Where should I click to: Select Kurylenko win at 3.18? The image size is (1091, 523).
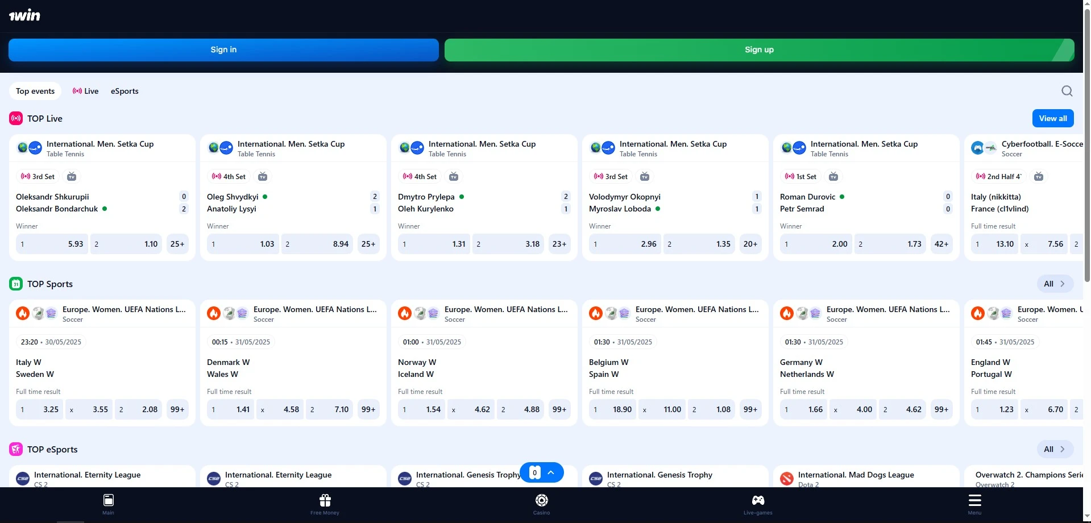pyautogui.click(x=508, y=244)
